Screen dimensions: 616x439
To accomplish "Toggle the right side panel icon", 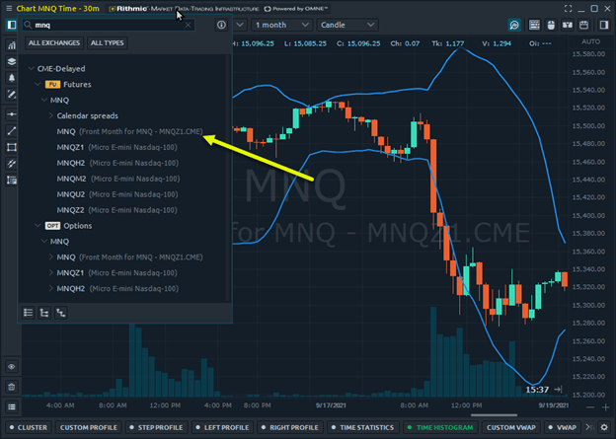I will 604,25.
